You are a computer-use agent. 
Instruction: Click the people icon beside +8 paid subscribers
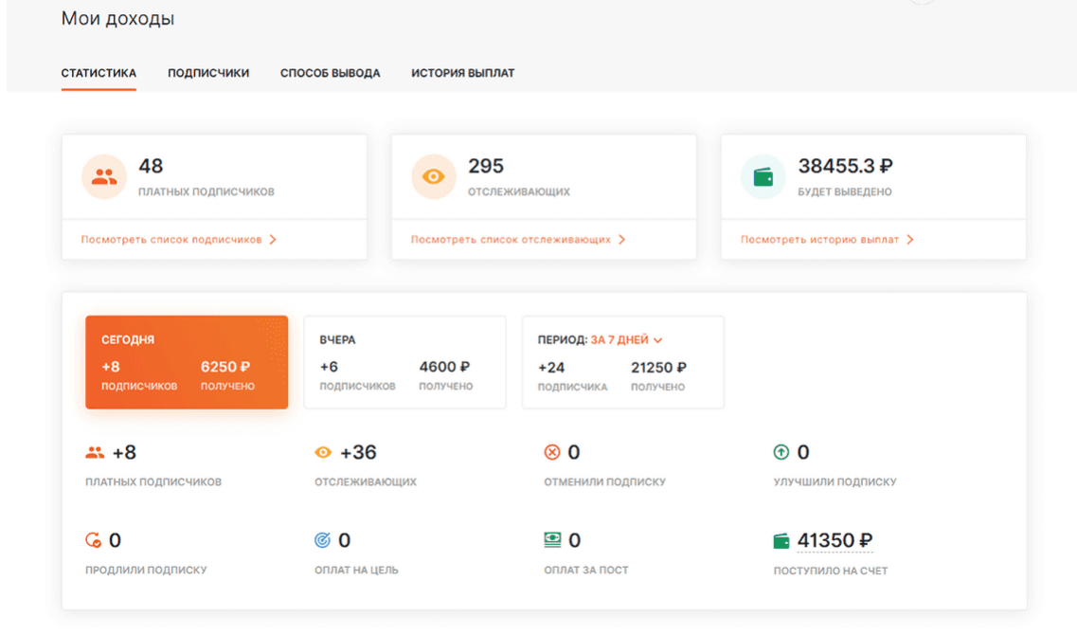[x=95, y=452]
